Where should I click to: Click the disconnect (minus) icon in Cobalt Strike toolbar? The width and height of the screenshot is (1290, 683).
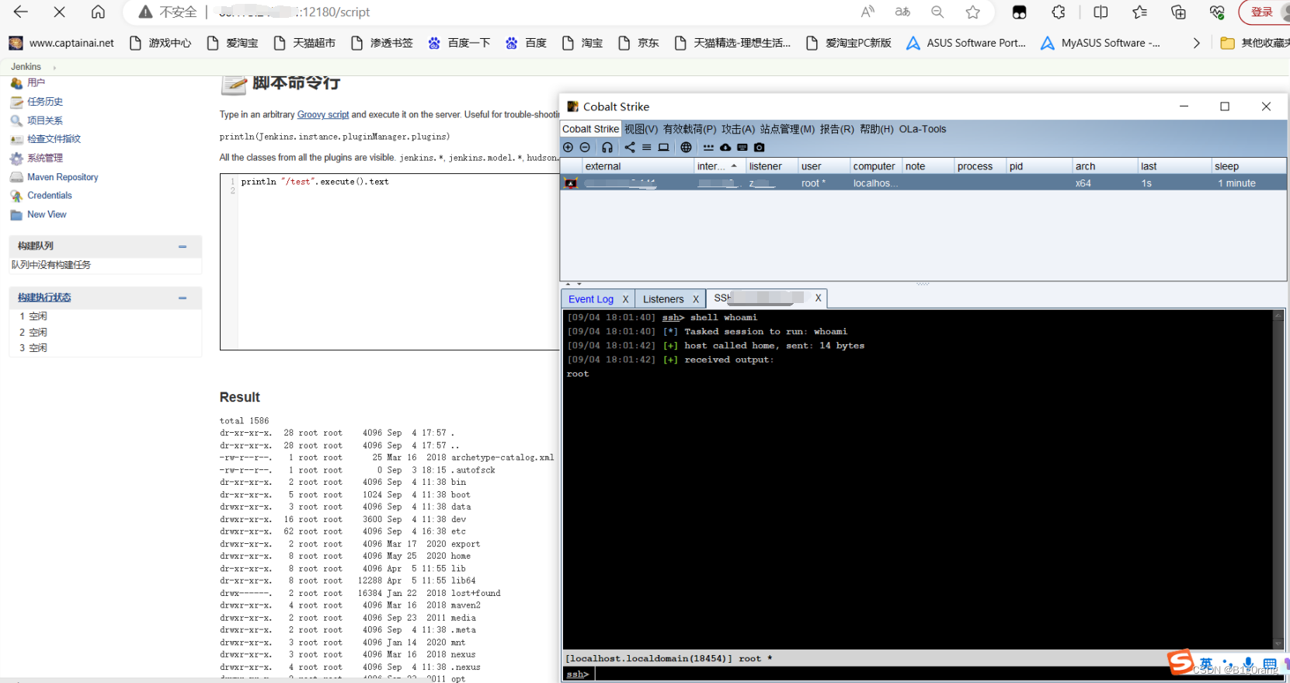pyautogui.click(x=585, y=147)
